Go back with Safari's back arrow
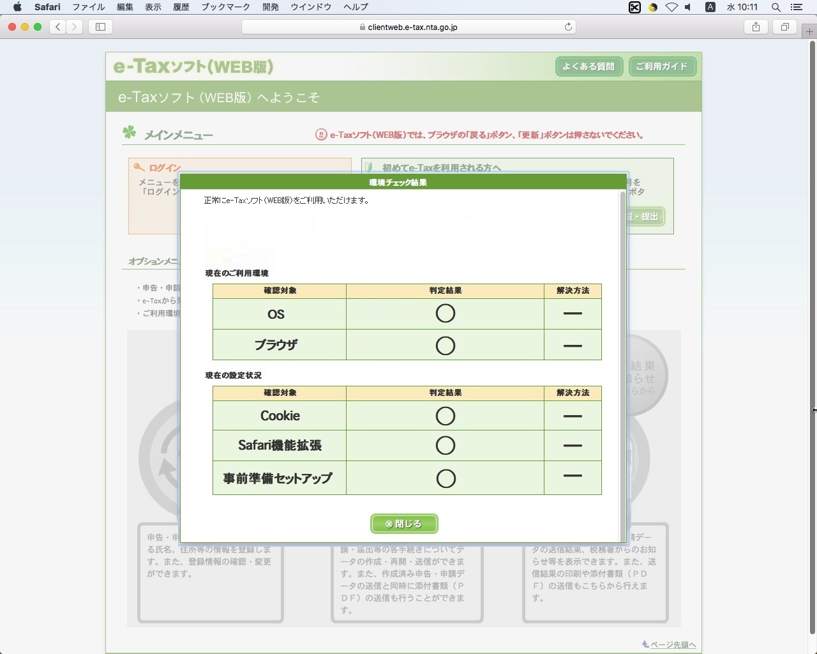The width and height of the screenshot is (817, 654). click(x=58, y=27)
